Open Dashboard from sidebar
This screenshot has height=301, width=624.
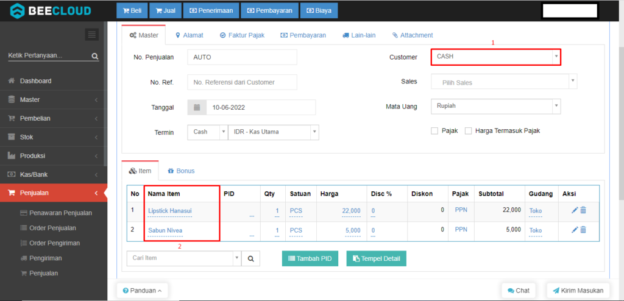54,81
